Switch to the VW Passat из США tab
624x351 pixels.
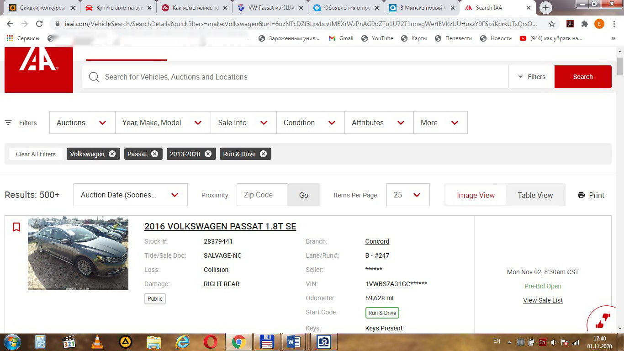(270, 8)
